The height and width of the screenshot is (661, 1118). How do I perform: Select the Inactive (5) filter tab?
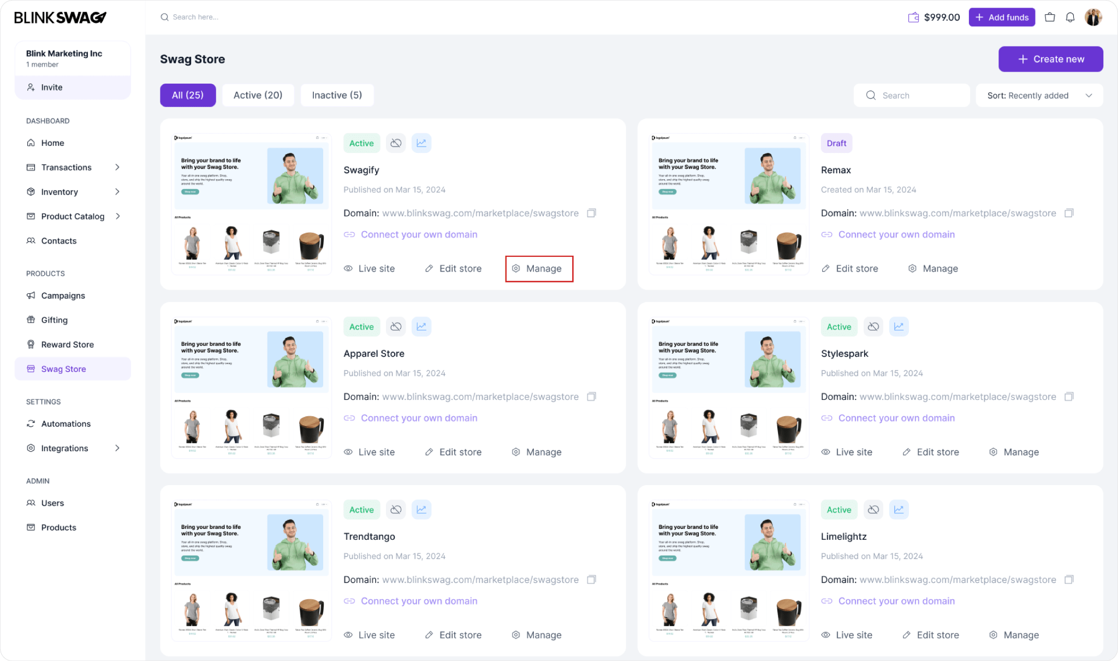(337, 95)
